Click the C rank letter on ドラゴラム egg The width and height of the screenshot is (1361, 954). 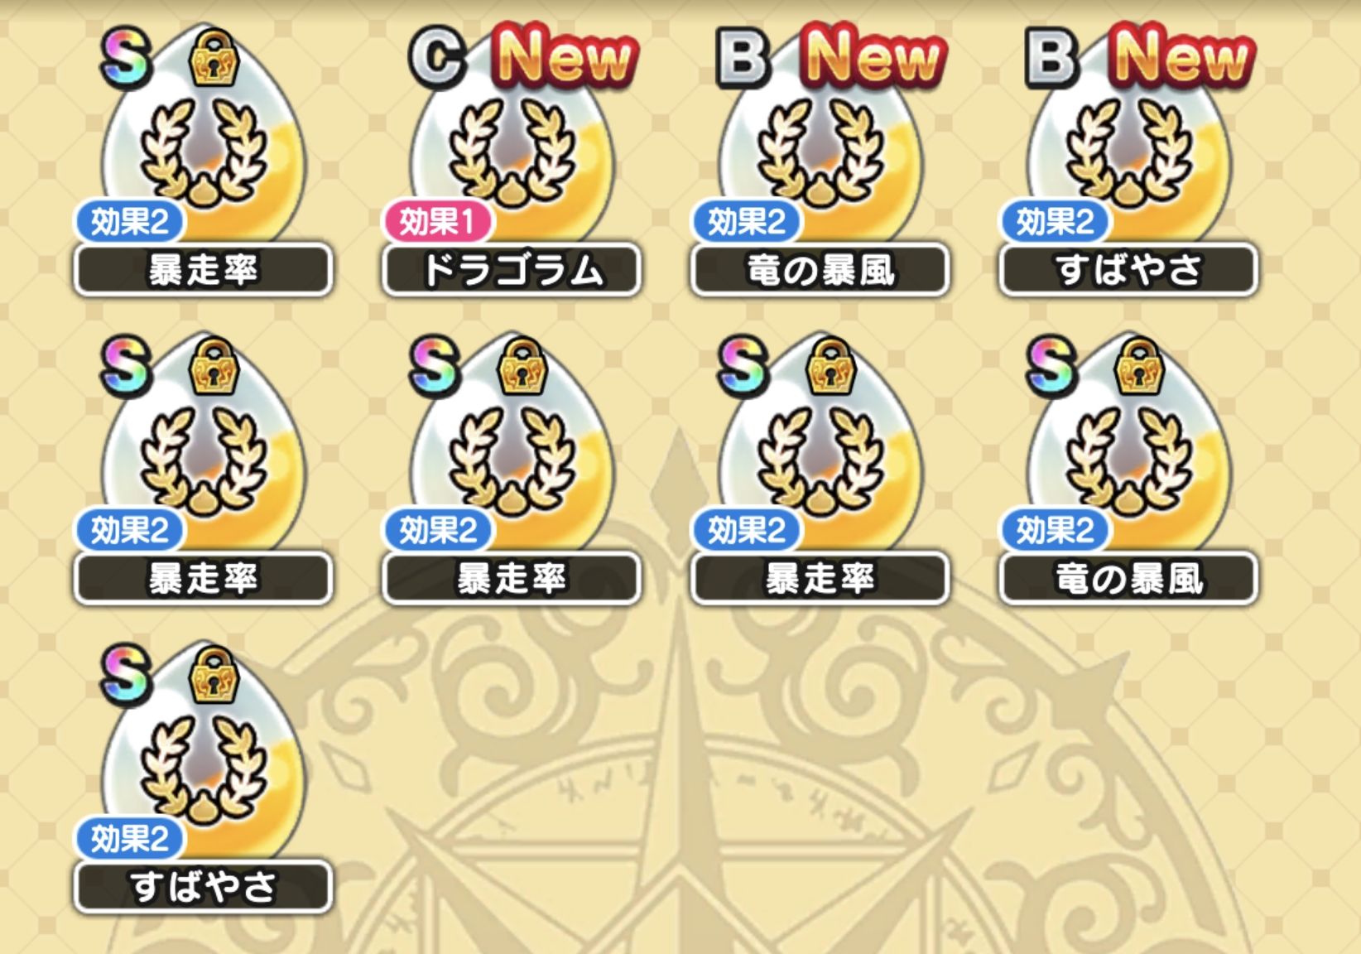click(439, 58)
